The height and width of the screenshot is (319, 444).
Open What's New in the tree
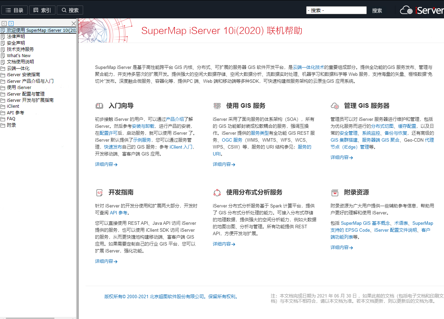point(19,56)
